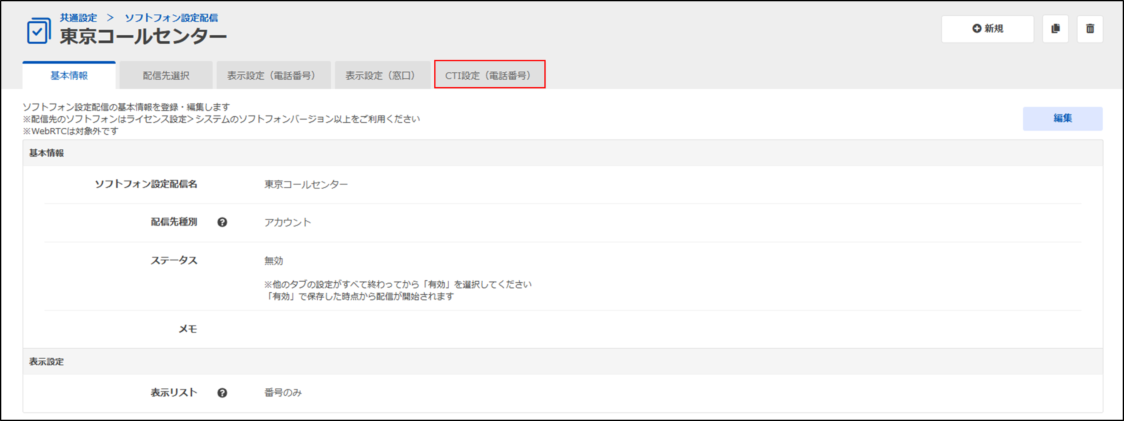Click the duplicate (copy) icon button
Image resolution: width=1124 pixels, height=421 pixels.
(x=1055, y=29)
